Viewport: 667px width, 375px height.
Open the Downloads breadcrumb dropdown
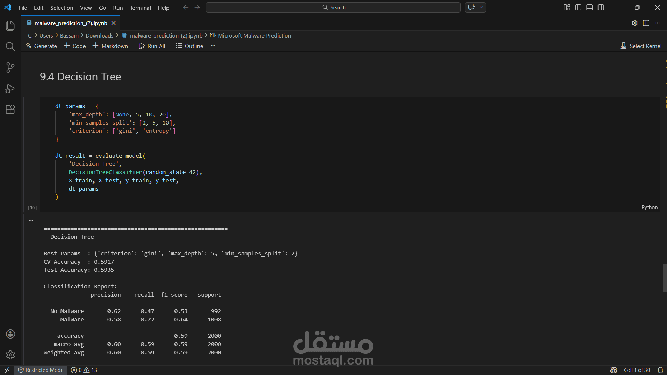click(99, 35)
